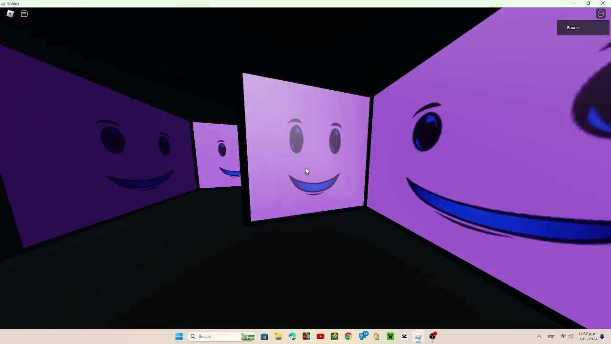Restore the Roblox window size

[x=588, y=3]
